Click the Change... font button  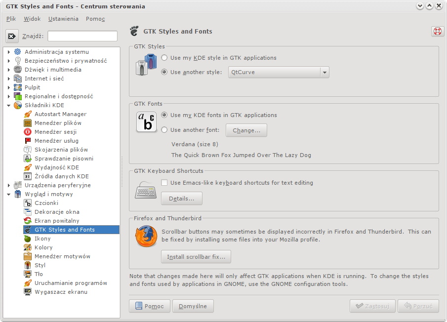coord(246,130)
